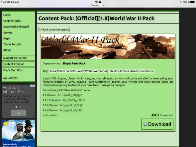Select the 2 tag

coord(152,71)
